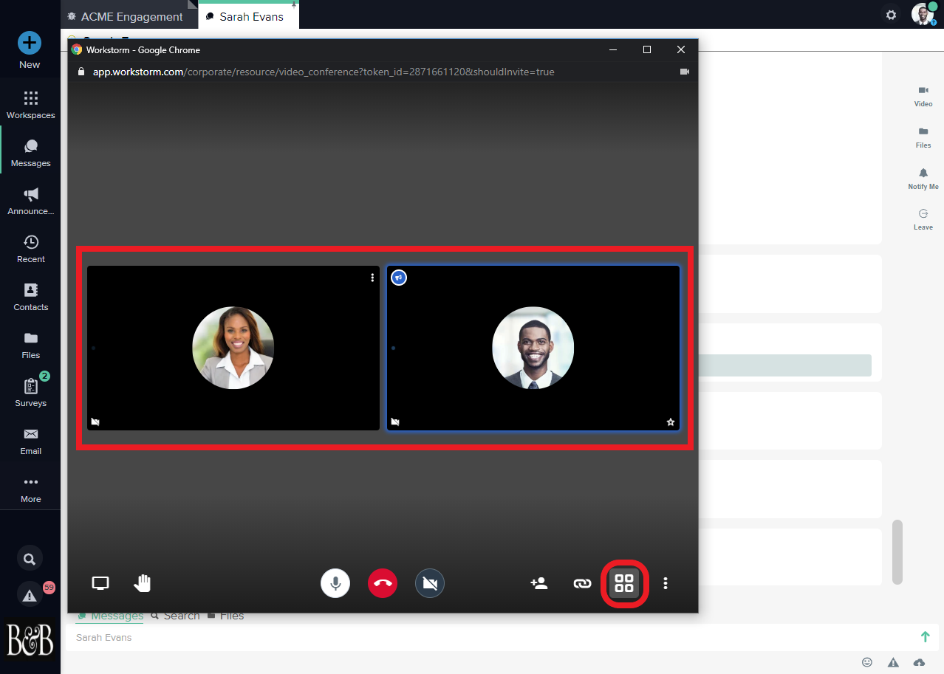The height and width of the screenshot is (674, 944).
Task: Switch to the ACME Engagement tab
Action: point(131,16)
